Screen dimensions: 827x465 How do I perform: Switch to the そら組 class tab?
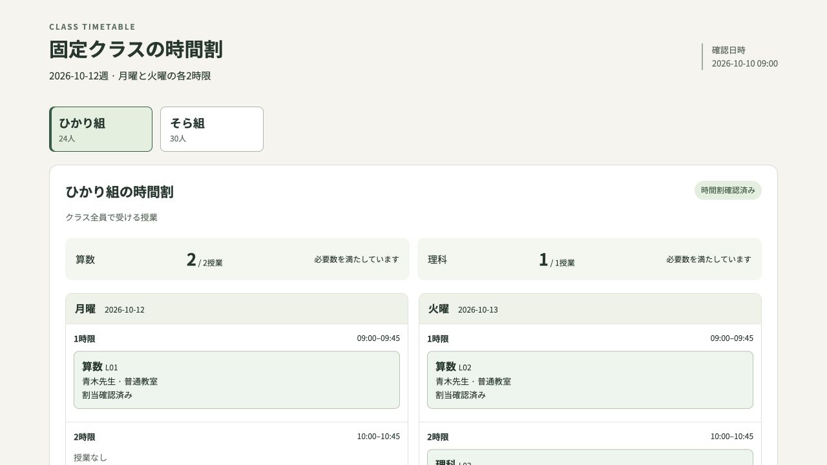[212, 129]
